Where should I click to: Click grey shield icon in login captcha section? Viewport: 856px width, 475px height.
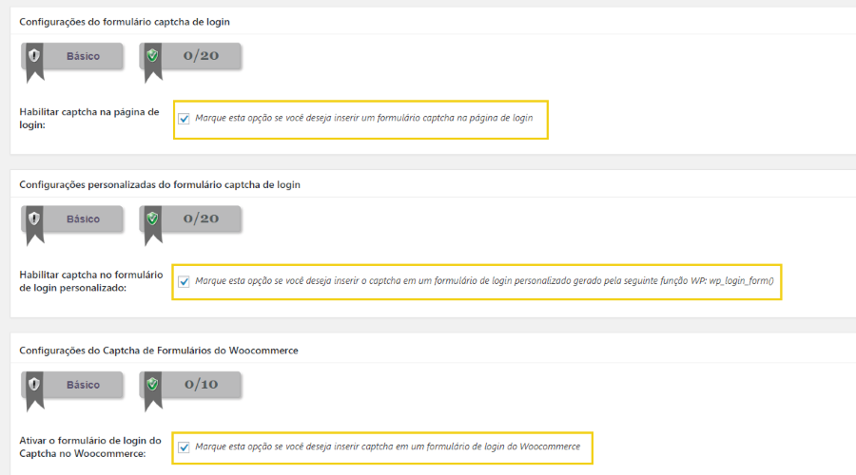(x=34, y=55)
